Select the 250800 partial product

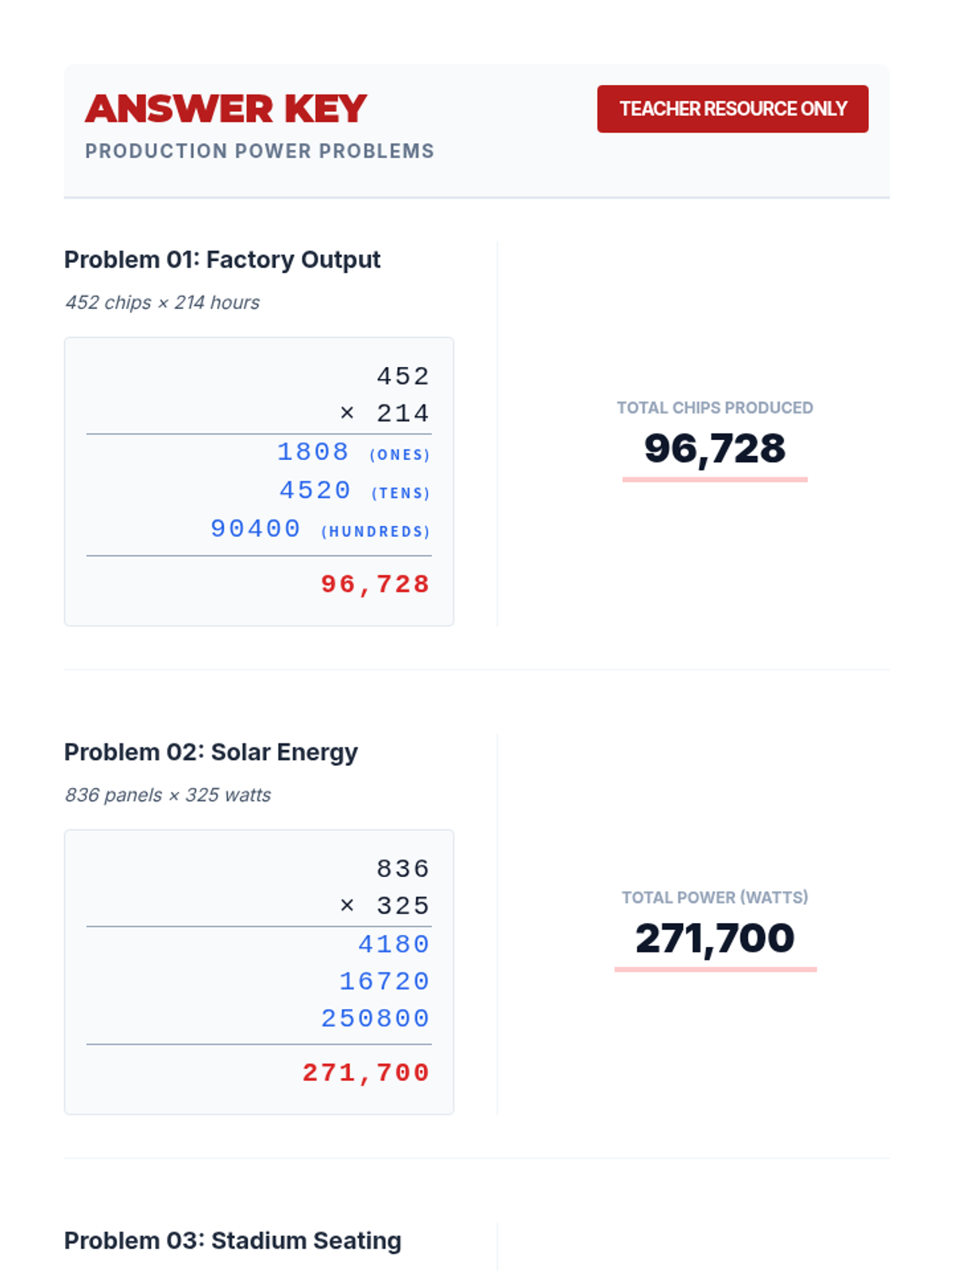click(x=375, y=1018)
